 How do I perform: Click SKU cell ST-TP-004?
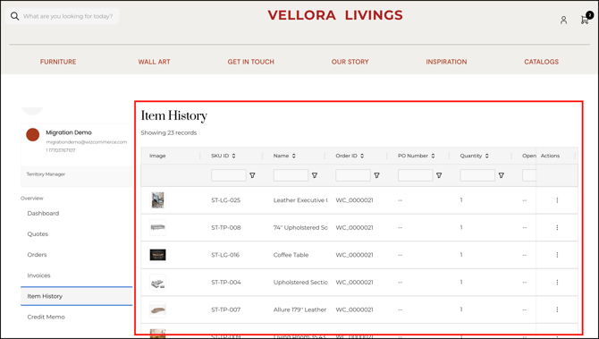tap(226, 282)
